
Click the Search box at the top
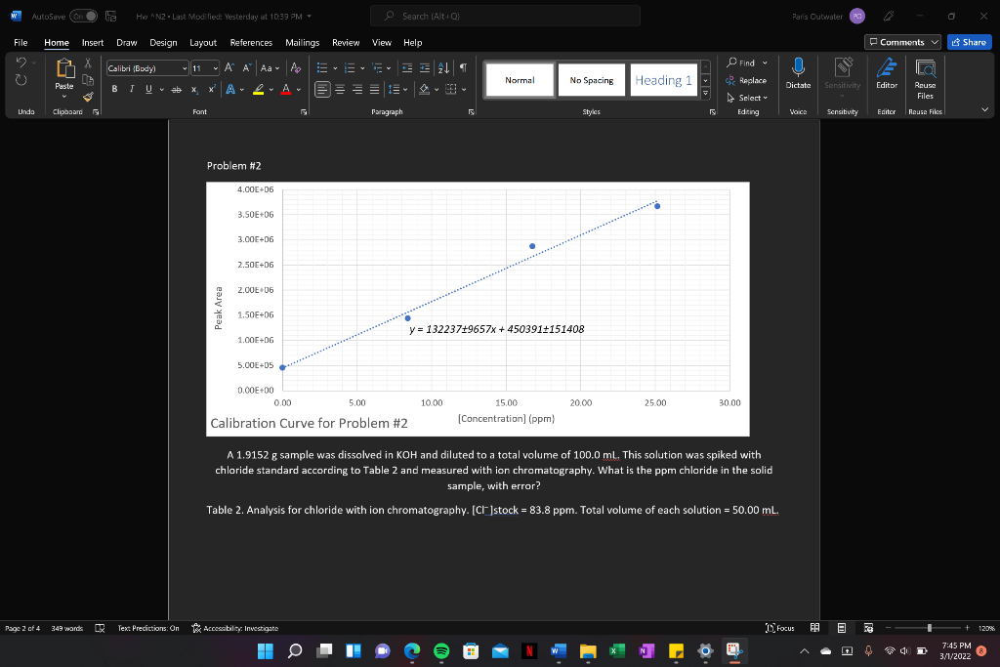coord(505,16)
